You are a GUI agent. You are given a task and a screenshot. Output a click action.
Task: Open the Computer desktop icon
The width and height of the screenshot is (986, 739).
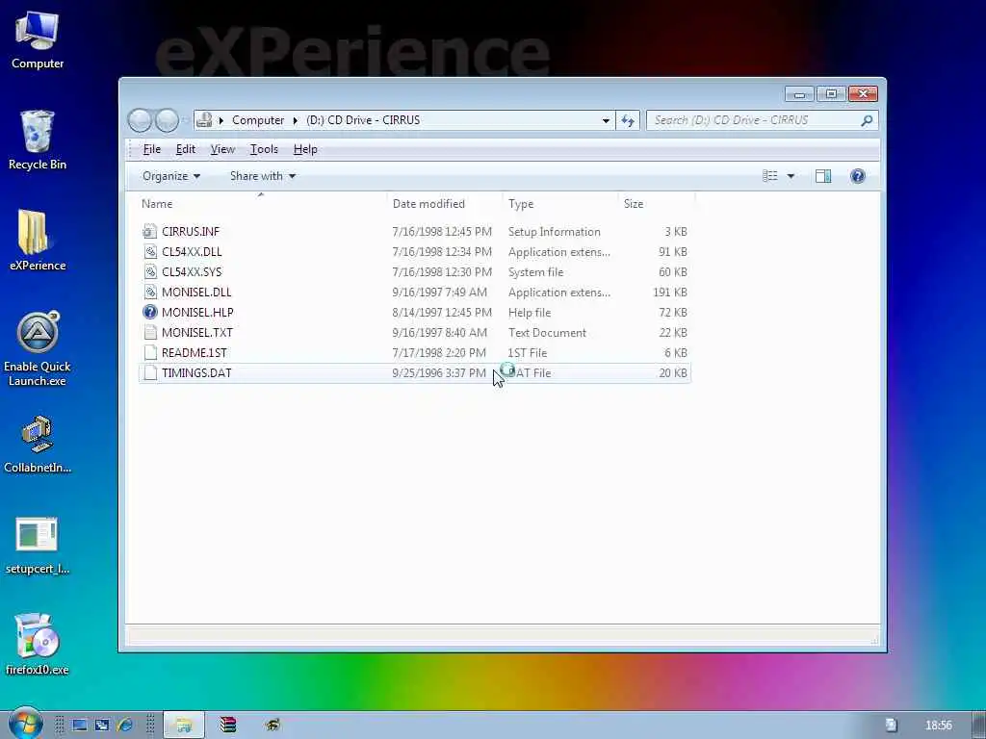tap(38, 40)
